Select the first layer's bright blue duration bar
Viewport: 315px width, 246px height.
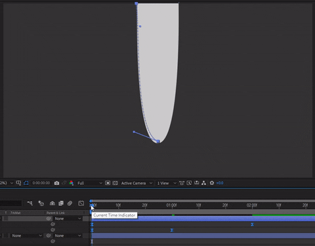[203, 219]
